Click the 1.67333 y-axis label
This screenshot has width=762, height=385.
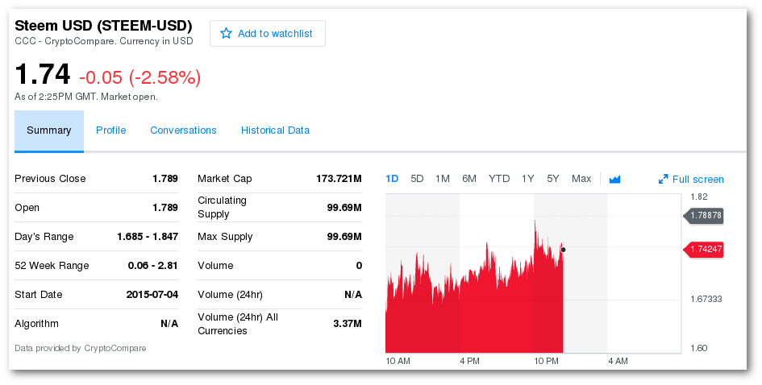706,299
